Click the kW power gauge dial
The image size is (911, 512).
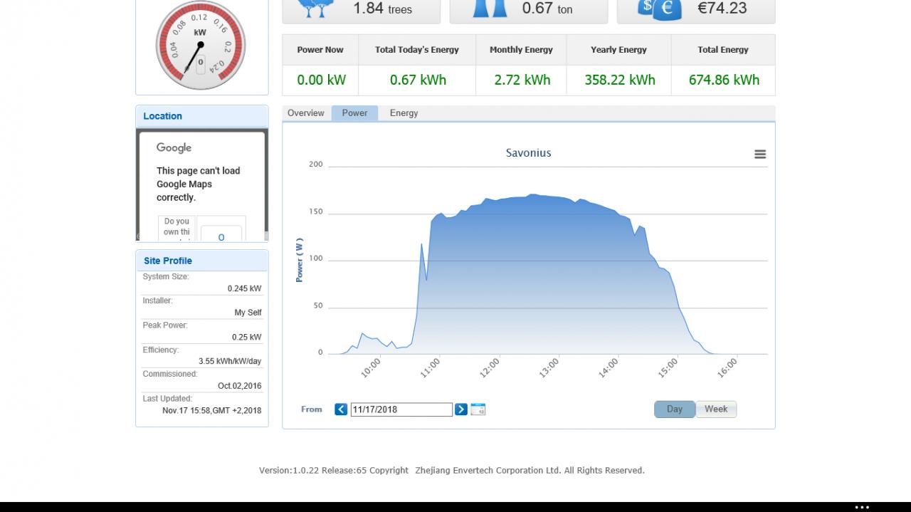[x=201, y=46]
